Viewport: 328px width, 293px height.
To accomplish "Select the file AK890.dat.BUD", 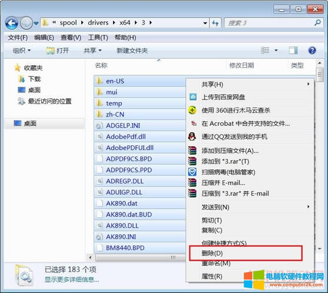I will 140,214.
